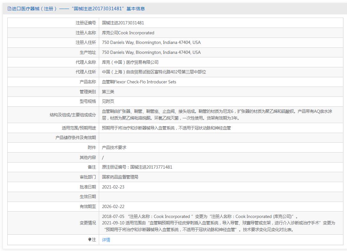Viewport: 347px width, 251px height.
Task: Click the 注册人名称 row label
Action: tap(86, 33)
